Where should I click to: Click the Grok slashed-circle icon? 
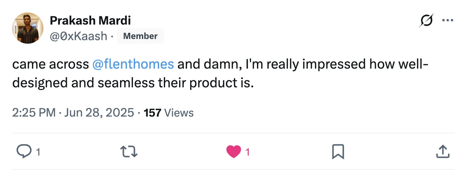(427, 20)
